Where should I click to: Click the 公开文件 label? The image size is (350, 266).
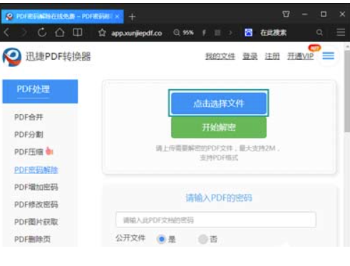tap(130, 238)
